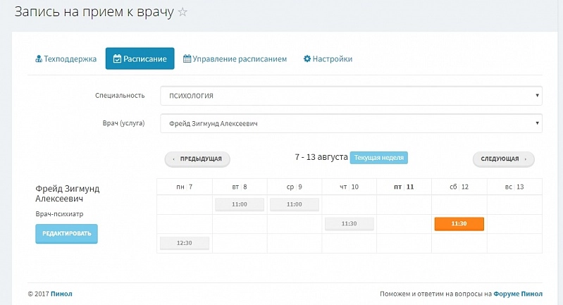Open the Управление расписанием tab

[235, 59]
